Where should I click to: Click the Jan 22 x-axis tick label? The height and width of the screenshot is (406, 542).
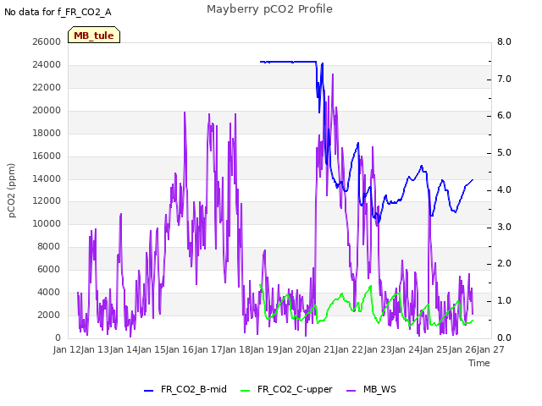(x=349, y=349)
